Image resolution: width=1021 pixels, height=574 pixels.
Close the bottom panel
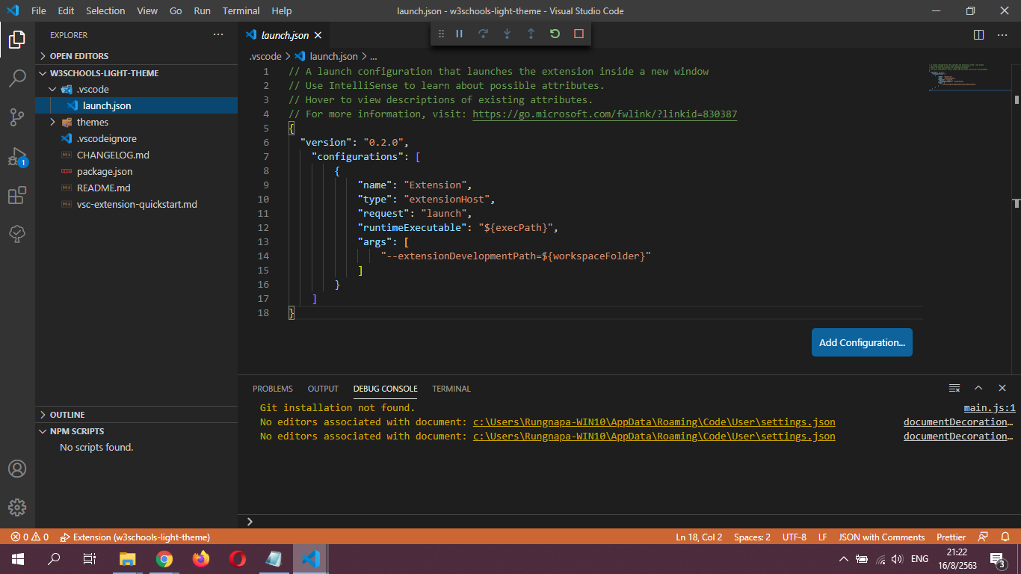pyautogui.click(x=1002, y=388)
